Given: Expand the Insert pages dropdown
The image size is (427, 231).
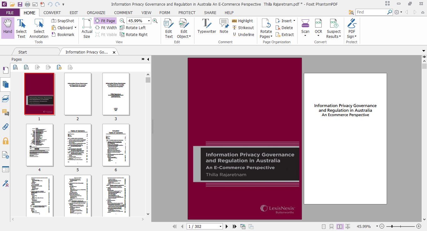Looking at the screenshot, I should pyautogui.click(x=294, y=21).
